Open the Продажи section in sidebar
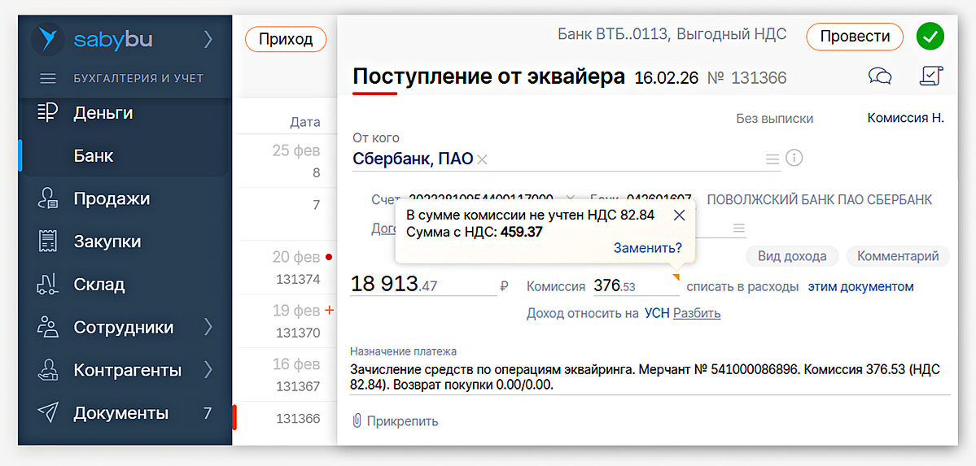Screen dimensions: 976x466 tap(112, 198)
